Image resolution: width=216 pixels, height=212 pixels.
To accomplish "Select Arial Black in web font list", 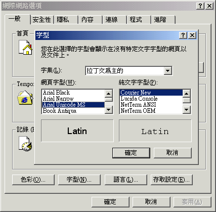I will (73, 93).
